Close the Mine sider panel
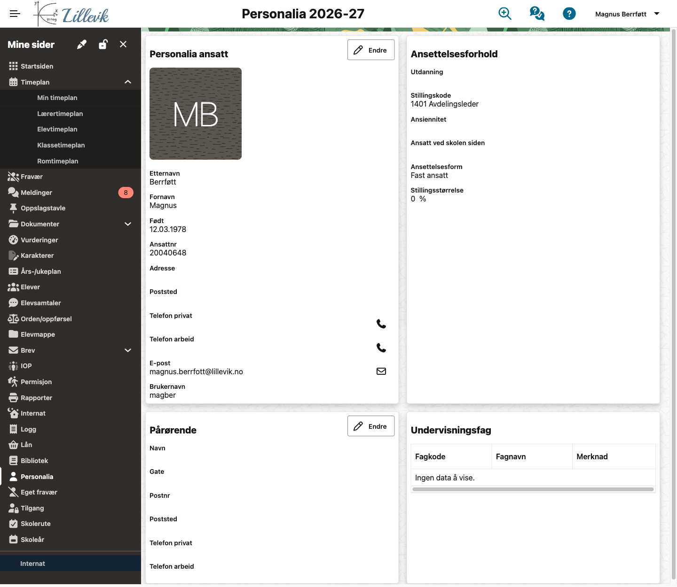This screenshot has height=587, width=677. click(123, 44)
